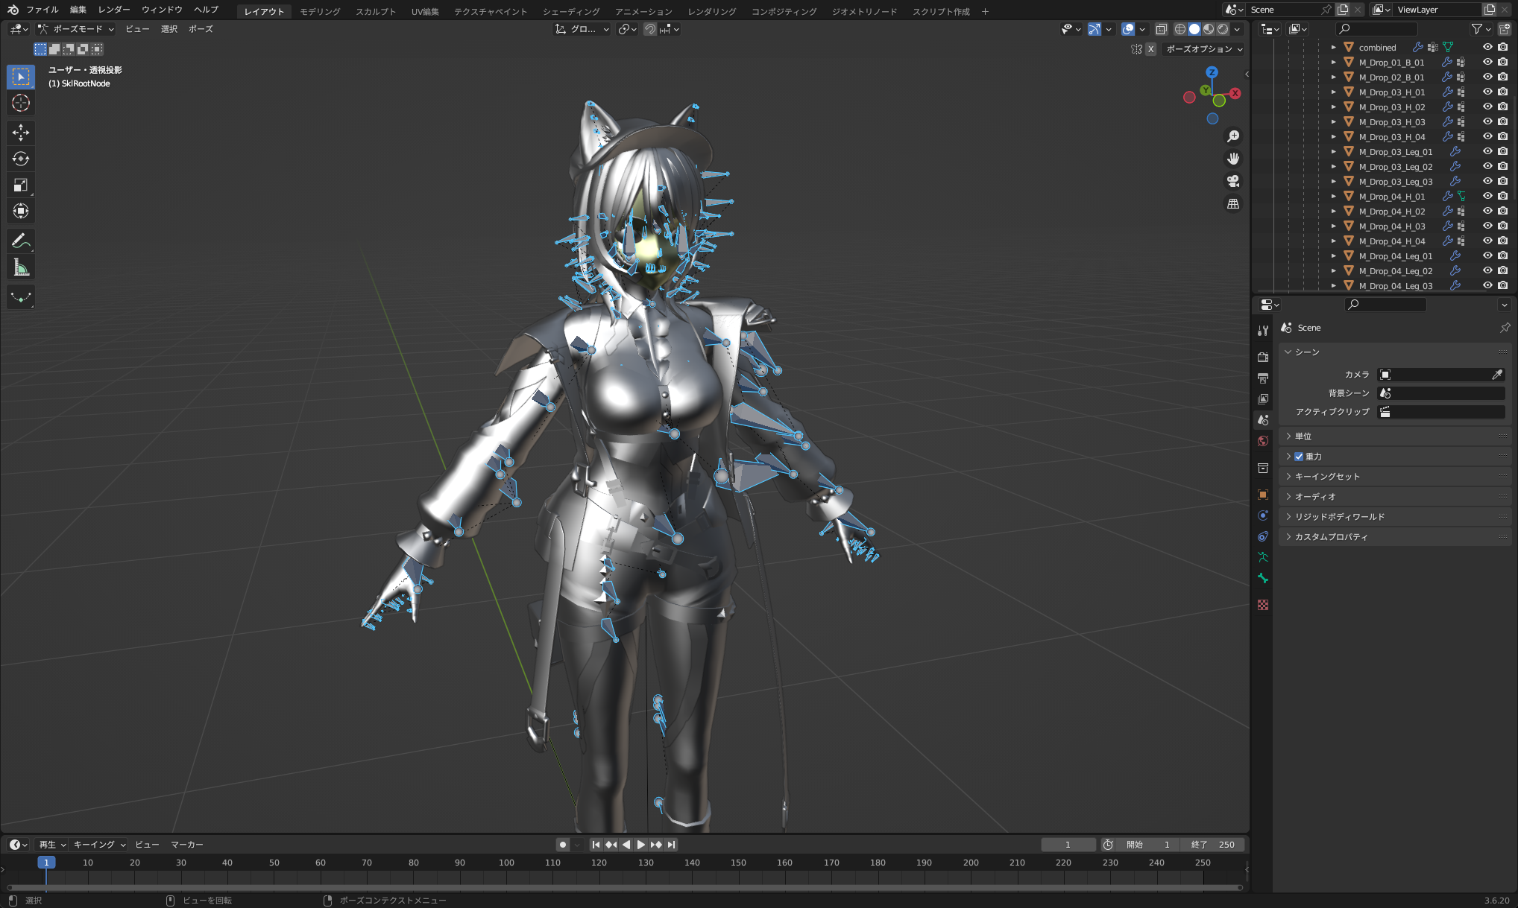The height and width of the screenshot is (908, 1518).
Task: Open the Bone properties tab
Action: click(1263, 578)
